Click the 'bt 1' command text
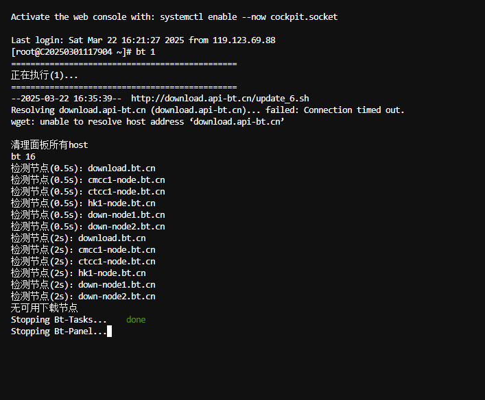This screenshot has height=400, width=485. 145,52
